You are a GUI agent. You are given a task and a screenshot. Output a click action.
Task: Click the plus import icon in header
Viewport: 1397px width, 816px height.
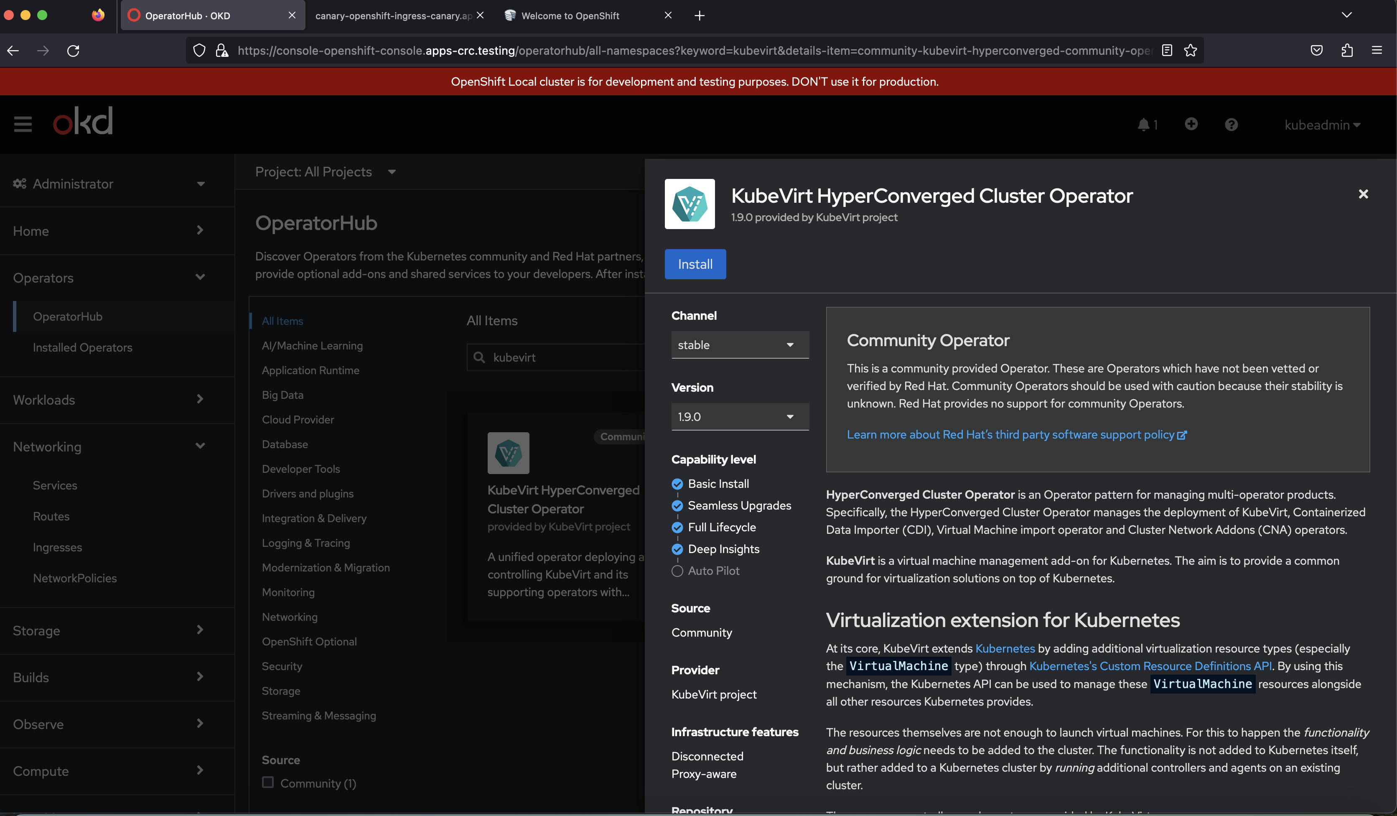coord(1191,124)
